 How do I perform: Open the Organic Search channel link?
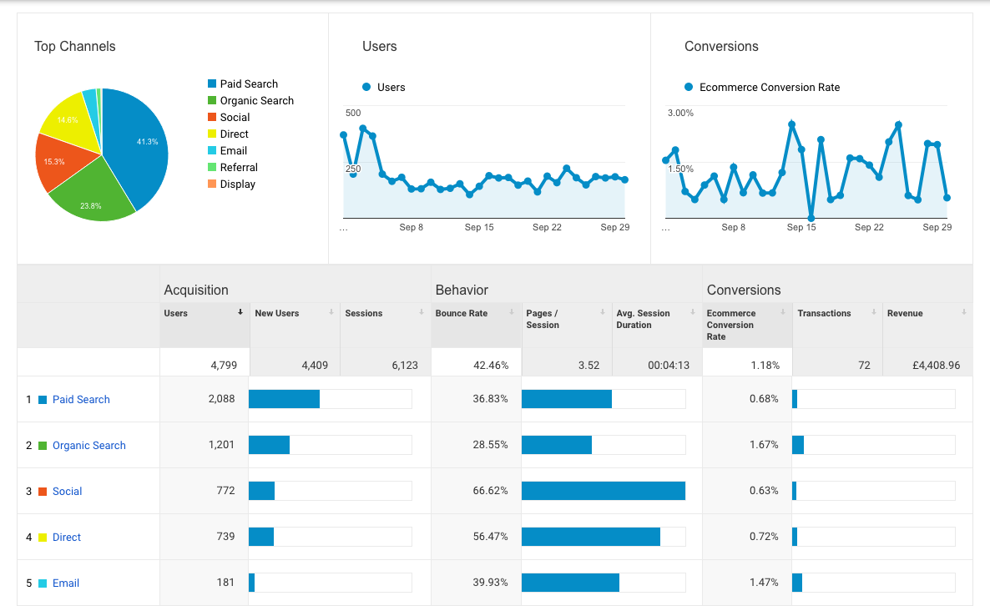click(x=88, y=445)
